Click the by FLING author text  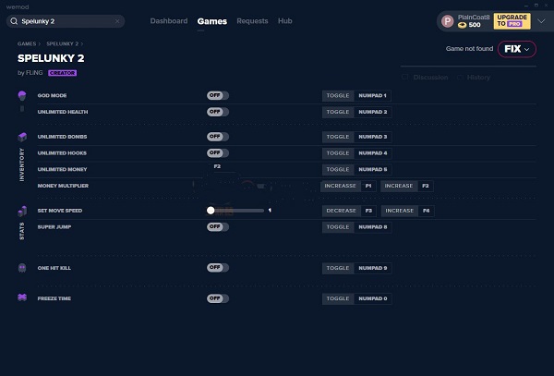(30, 73)
